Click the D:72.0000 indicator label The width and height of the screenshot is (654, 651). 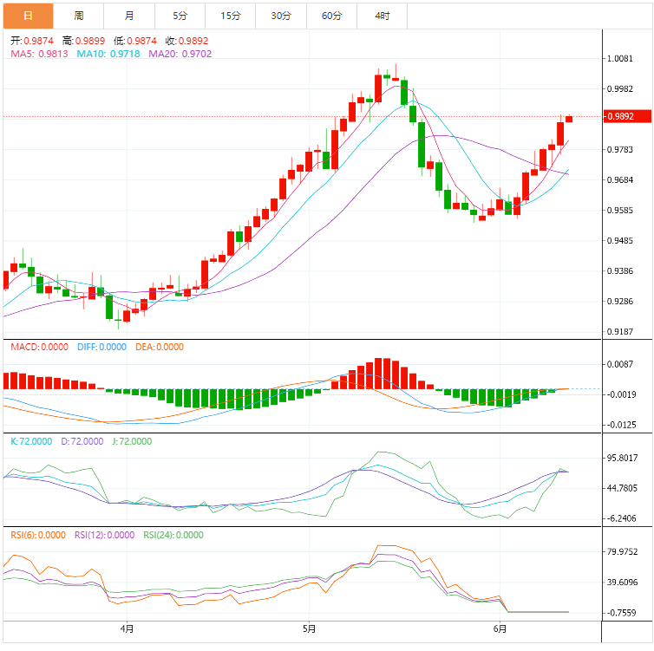[x=82, y=441]
